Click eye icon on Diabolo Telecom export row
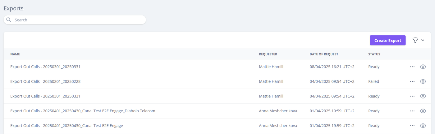Screen dimensions: 435x134 pos(423,111)
